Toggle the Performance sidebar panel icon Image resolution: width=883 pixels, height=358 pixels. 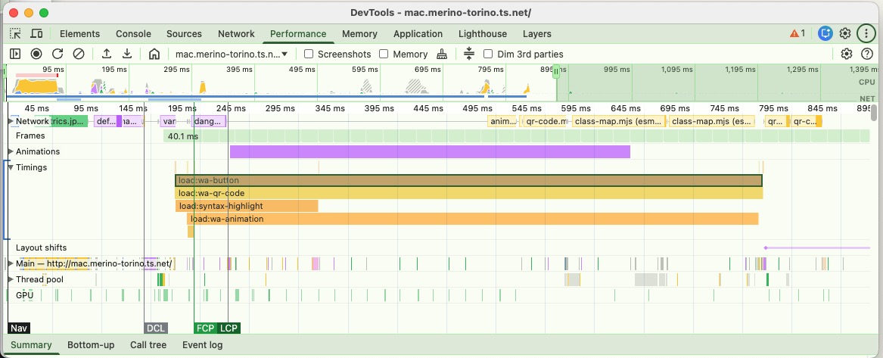[x=15, y=54]
